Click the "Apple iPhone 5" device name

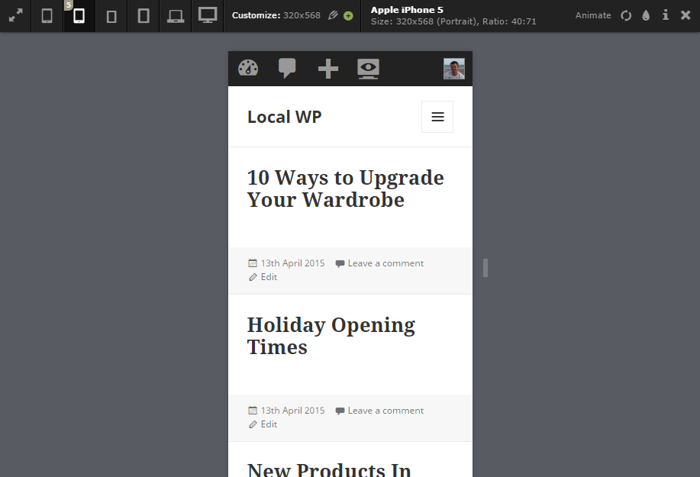tap(407, 10)
